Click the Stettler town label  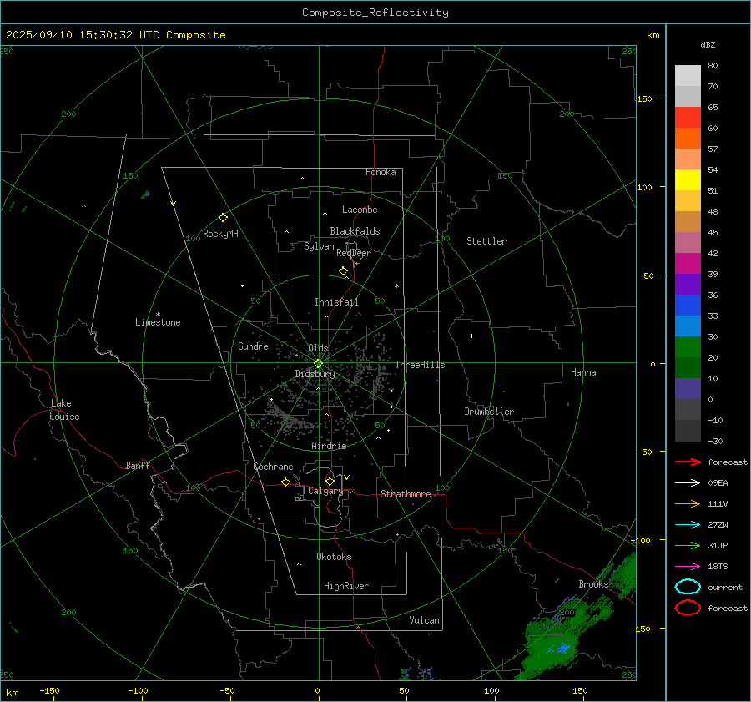486,241
